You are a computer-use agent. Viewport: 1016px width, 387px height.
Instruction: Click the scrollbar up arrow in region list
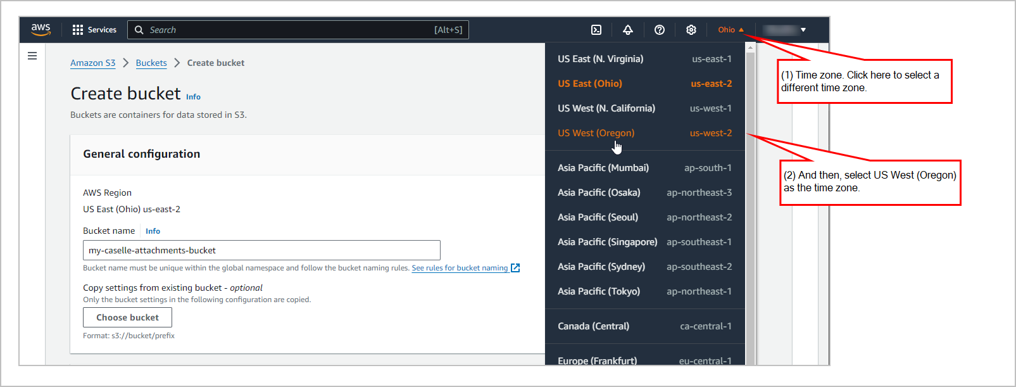click(750, 48)
